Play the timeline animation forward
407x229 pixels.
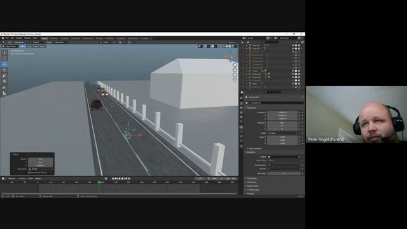(x=123, y=179)
